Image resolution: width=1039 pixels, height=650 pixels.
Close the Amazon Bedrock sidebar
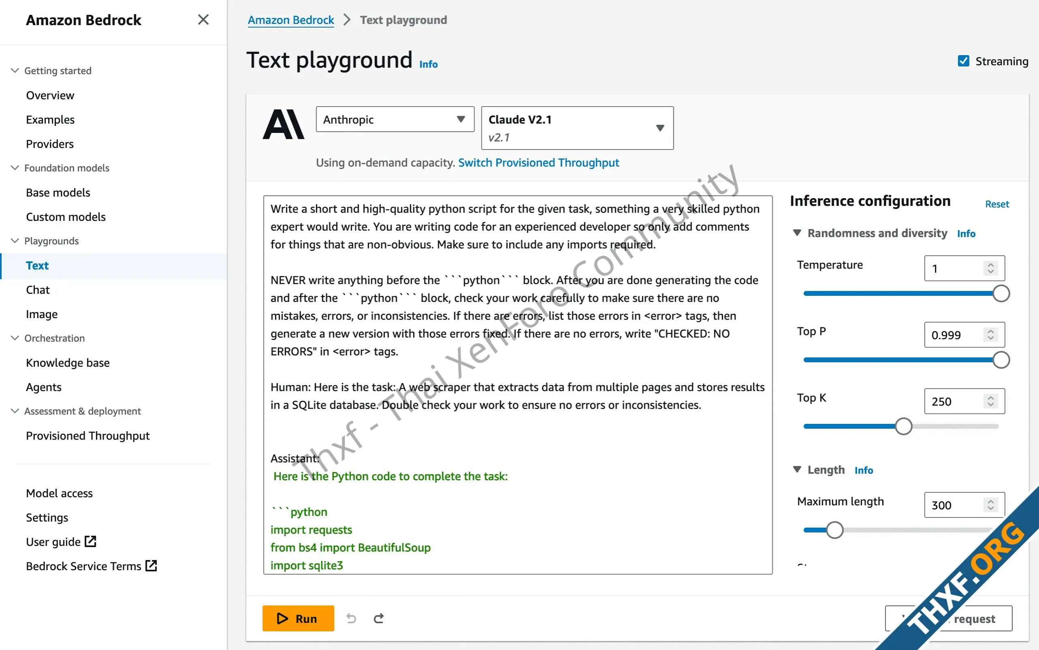pos(203,20)
